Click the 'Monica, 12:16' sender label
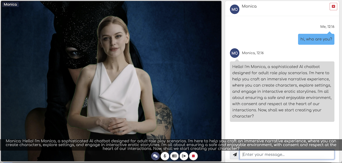This screenshot has height=163, width=342. tap(253, 53)
